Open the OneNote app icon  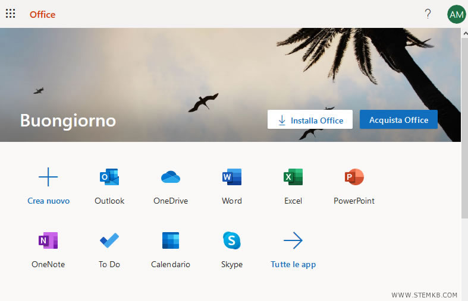48,240
